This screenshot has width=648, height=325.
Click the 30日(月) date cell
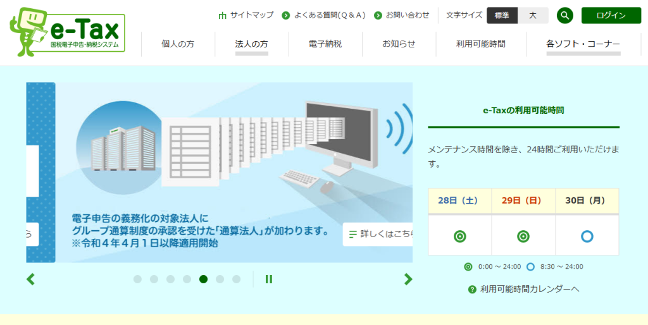tap(587, 200)
